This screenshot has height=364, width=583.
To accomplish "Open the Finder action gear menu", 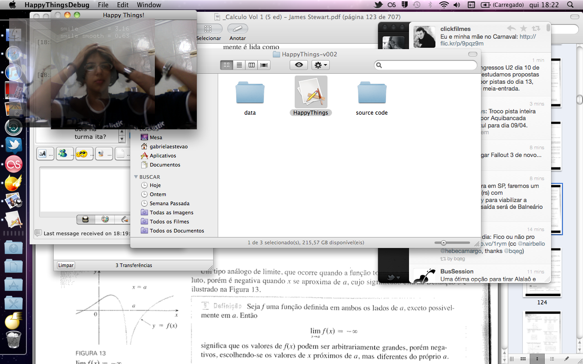I will pos(320,65).
